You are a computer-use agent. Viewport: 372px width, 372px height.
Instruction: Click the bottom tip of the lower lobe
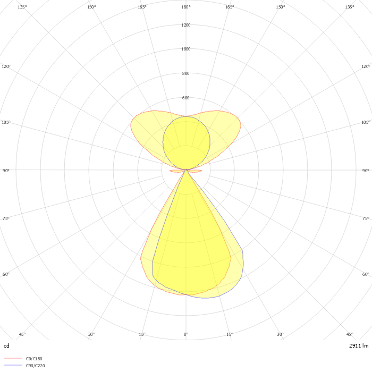[x=186, y=295]
